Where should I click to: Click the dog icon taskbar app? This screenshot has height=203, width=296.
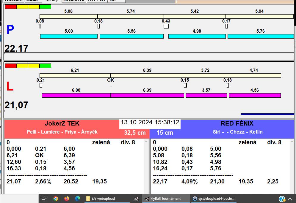[x=136, y=199]
